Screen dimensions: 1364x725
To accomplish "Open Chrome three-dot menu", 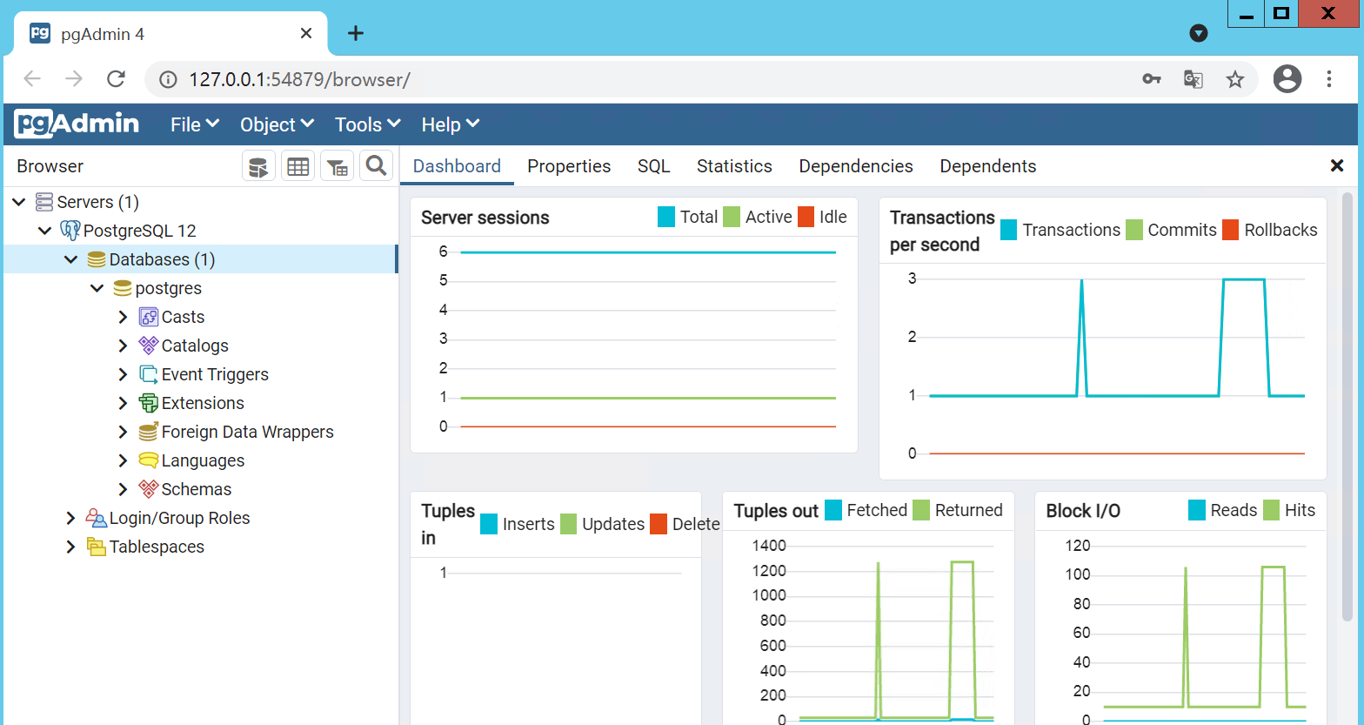I will pyautogui.click(x=1329, y=79).
